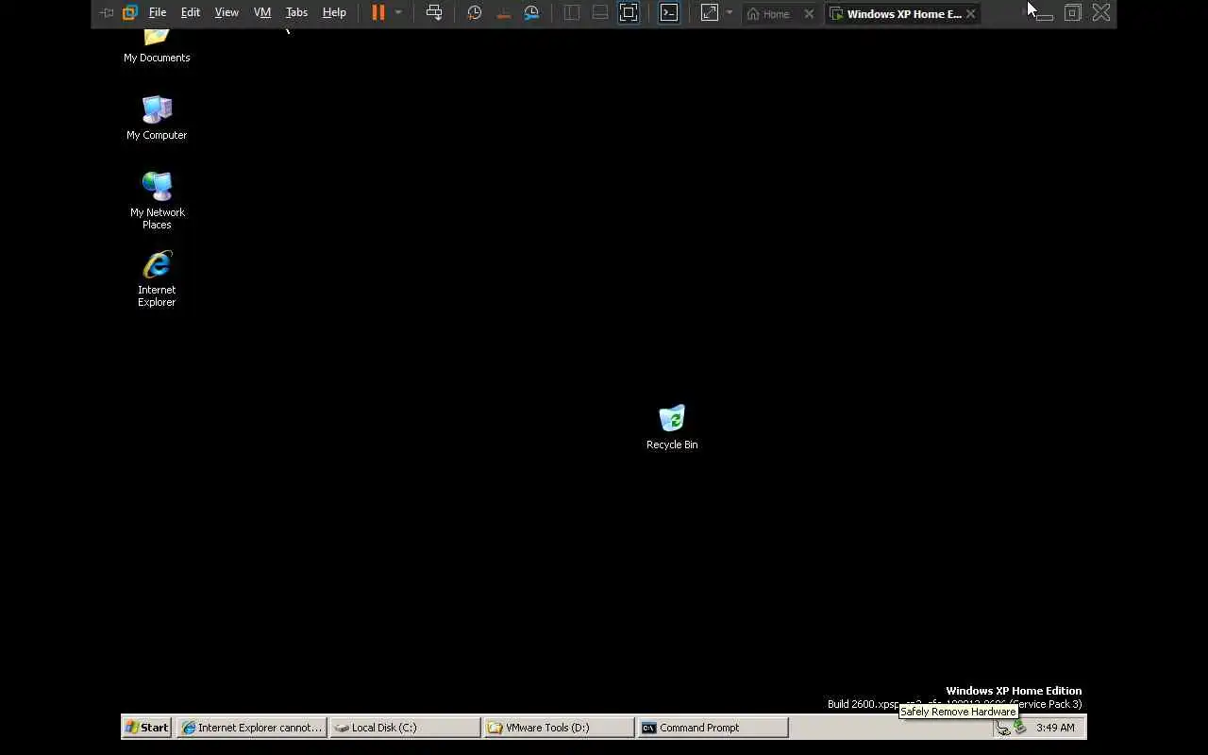Restore the VMware window size
Image resolution: width=1208 pixels, height=755 pixels.
pyautogui.click(x=1073, y=13)
